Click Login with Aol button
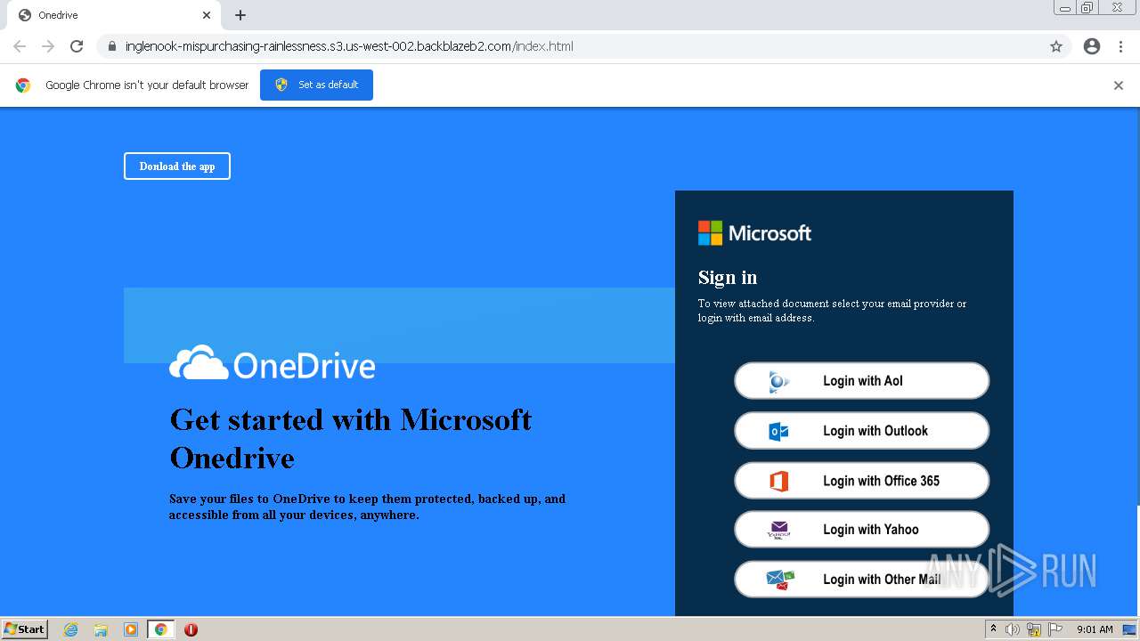The image size is (1140, 641). pyautogui.click(x=861, y=381)
